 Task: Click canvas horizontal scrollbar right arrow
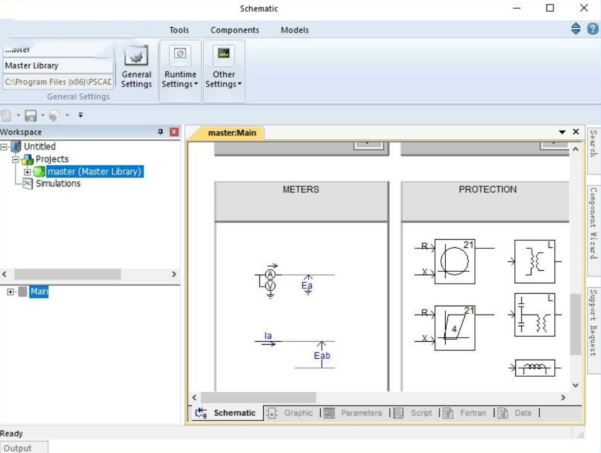click(564, 398)
